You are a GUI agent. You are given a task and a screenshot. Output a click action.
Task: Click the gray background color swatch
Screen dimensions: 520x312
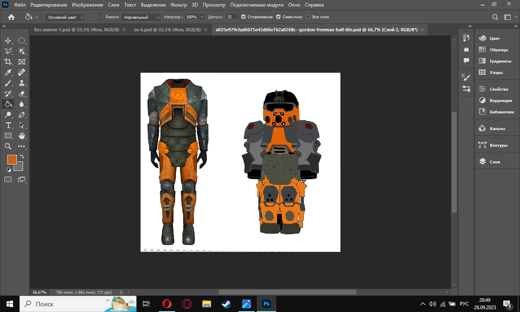coord(20,167)
